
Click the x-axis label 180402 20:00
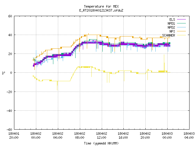pos(145,136)
